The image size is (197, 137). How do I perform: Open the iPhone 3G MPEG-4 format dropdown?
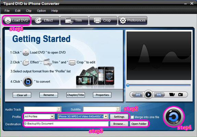click(106, 117)
